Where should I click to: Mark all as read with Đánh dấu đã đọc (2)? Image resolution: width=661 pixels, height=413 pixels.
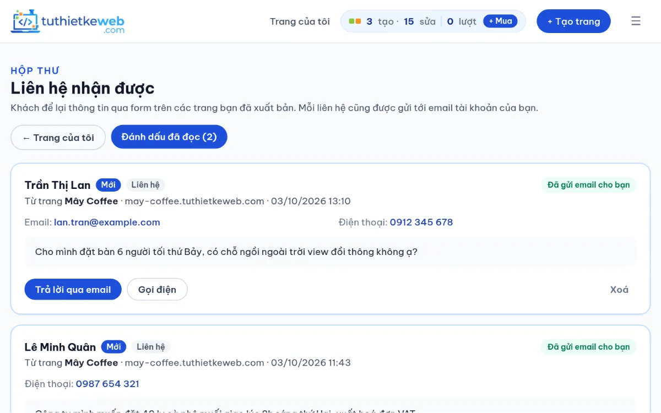point(169,137)
